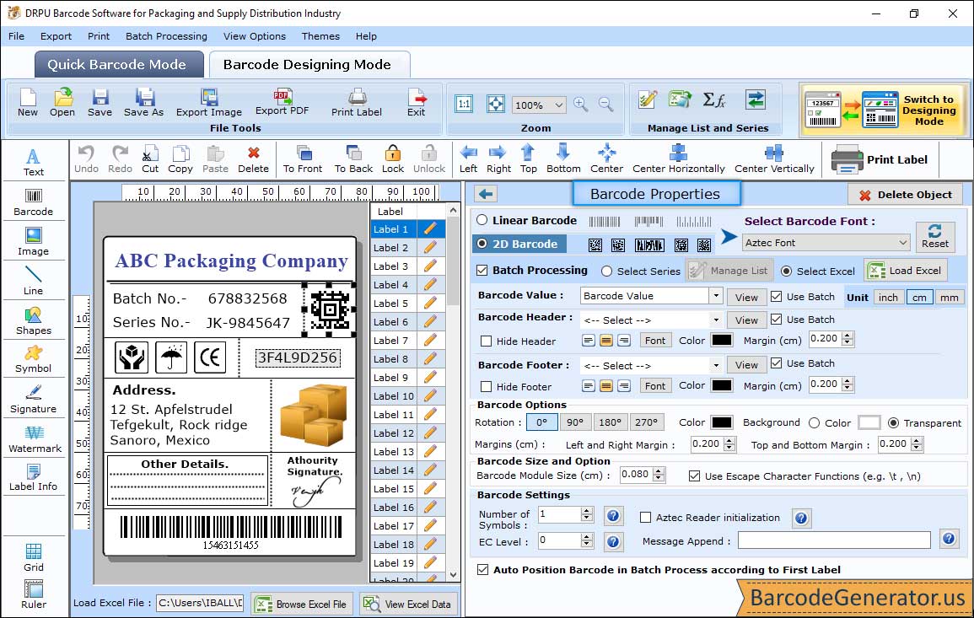Click the Browse Excel File button

point(302,604)
